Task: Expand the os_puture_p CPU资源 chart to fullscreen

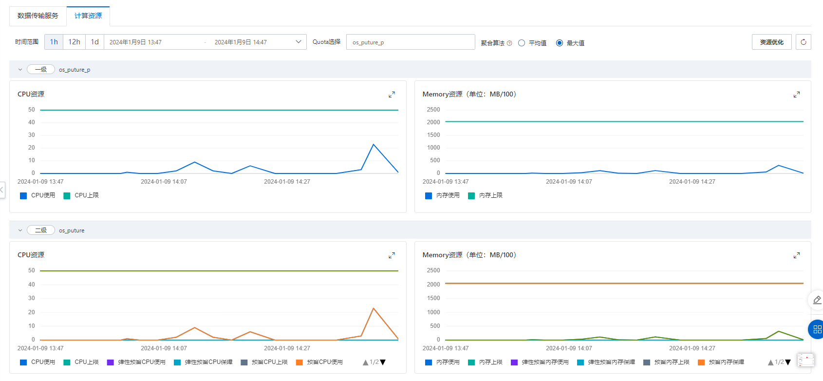Action: point(392,95)
